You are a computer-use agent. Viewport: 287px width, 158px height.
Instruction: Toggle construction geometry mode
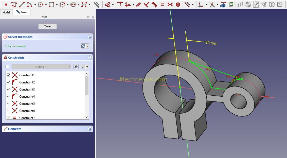[x=96, y=5]
